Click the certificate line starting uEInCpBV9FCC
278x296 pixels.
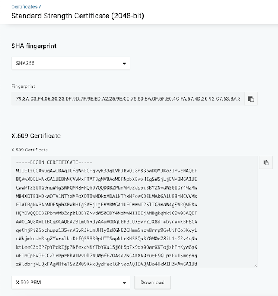(x=107, y=256)
